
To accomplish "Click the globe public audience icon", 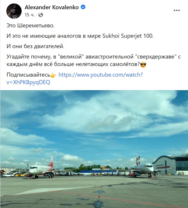I will click(x=41, y=15).
